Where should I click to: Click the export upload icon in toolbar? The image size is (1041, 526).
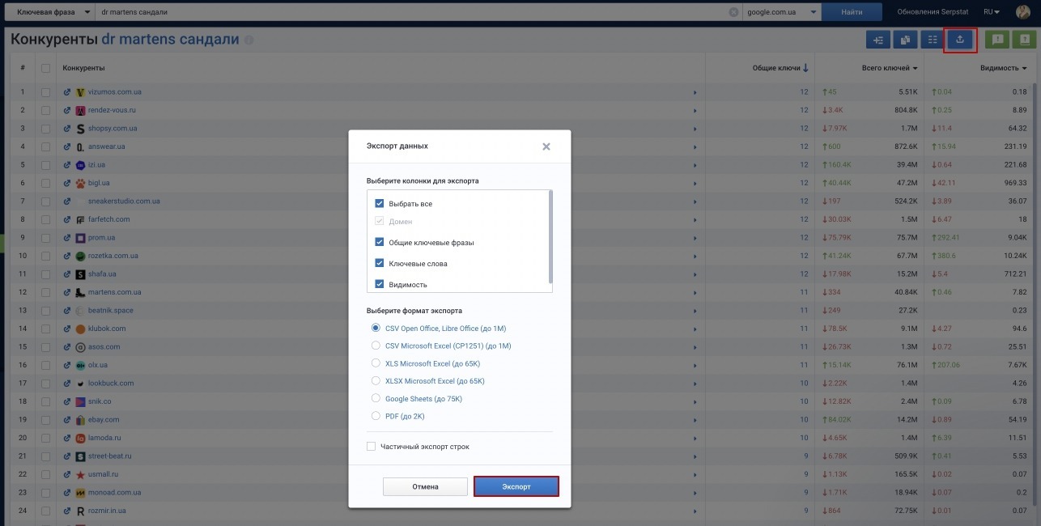[960, 39]
